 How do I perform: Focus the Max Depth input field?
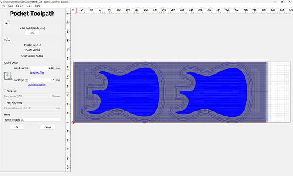pos(42,80)
